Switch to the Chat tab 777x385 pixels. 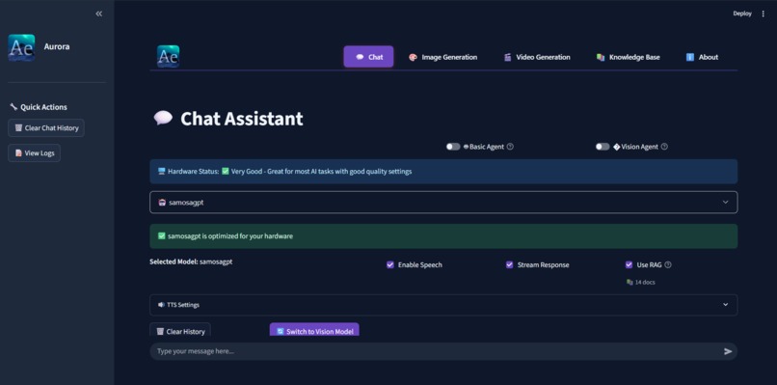click(x=368, y=57)
